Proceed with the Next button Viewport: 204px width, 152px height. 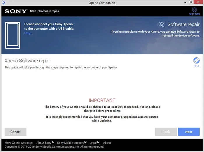click(189, 132)
